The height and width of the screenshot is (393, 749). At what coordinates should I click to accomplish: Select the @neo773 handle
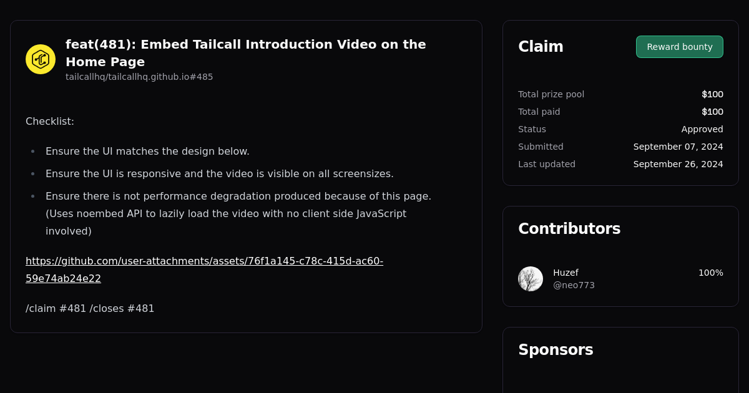point(574,285)
